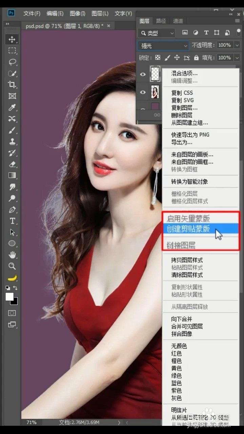Viewport: 244px width, 434px height.
Task: Select the Zoom magnifier tool
Action: (x=12, y=266)
